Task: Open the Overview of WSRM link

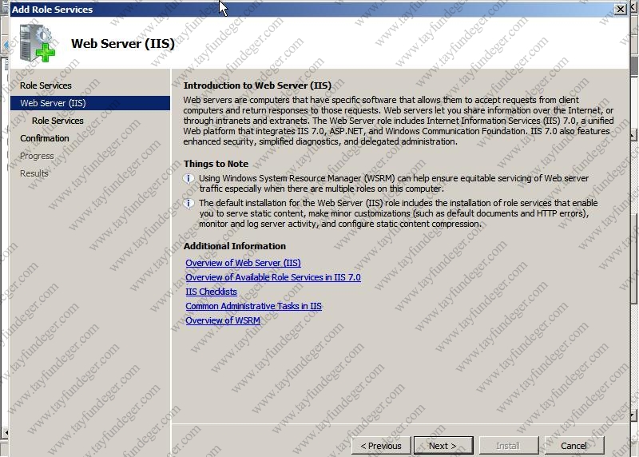Action: [223, 320]
